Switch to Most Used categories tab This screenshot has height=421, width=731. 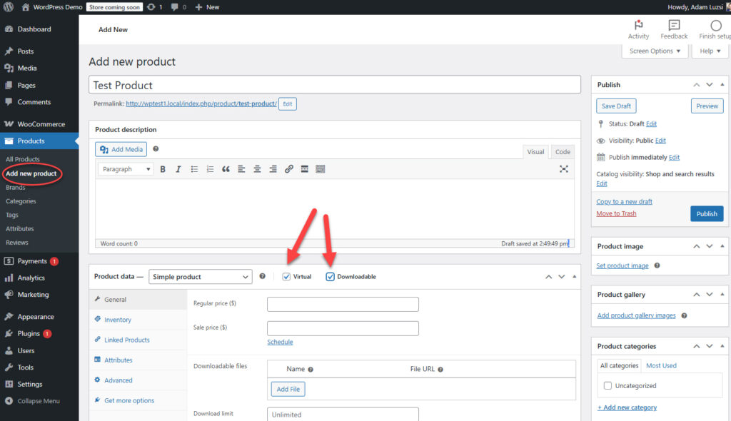pos(660,365)
